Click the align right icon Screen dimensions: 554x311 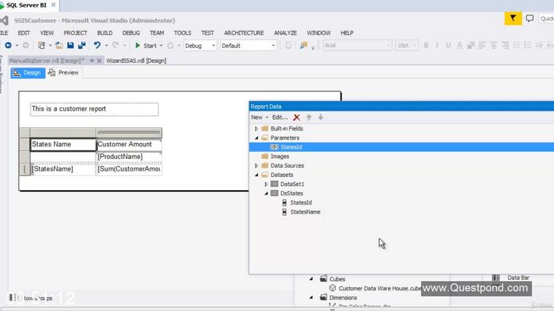(x=505, y=46)
